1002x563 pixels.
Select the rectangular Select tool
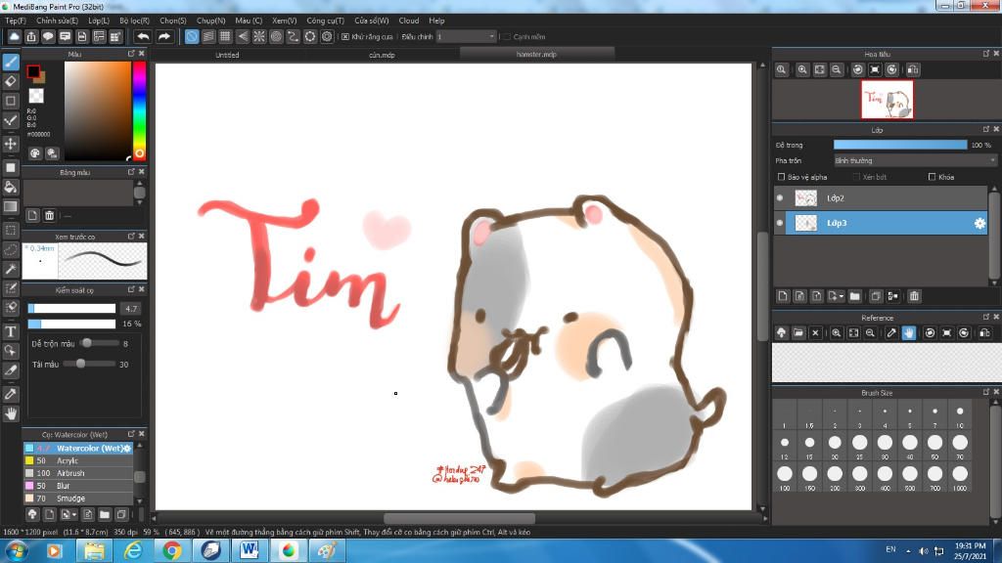11,230
